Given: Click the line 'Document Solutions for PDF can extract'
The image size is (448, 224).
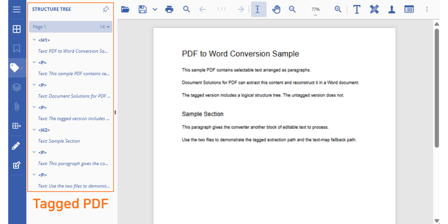Looking at the screenshot, I should 270,83.
